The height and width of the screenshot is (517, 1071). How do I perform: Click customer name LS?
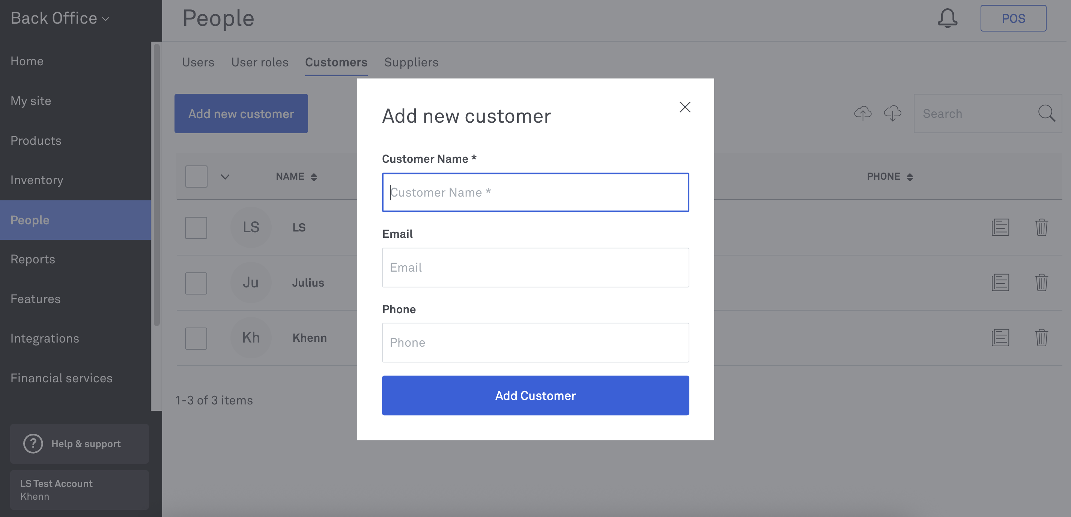click(299, 228)
